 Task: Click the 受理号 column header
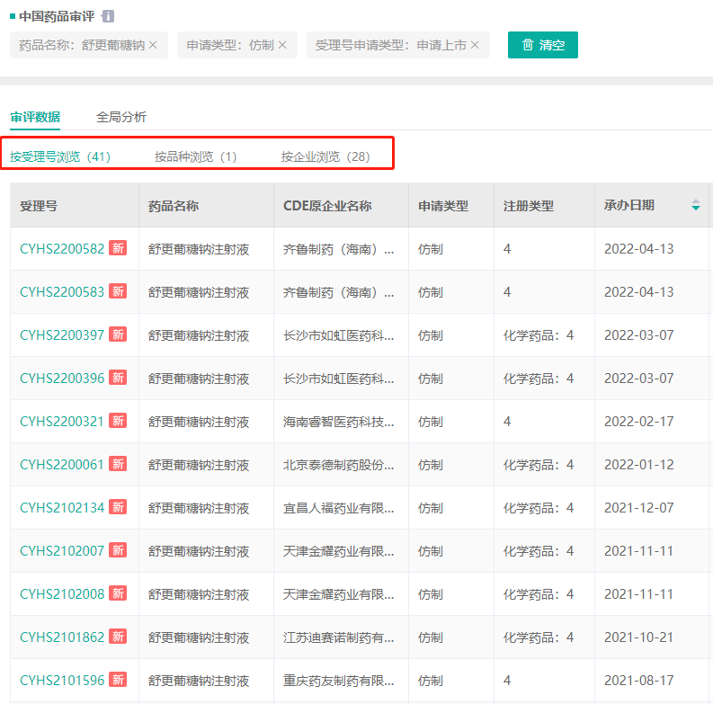click(x=39, y=206)
